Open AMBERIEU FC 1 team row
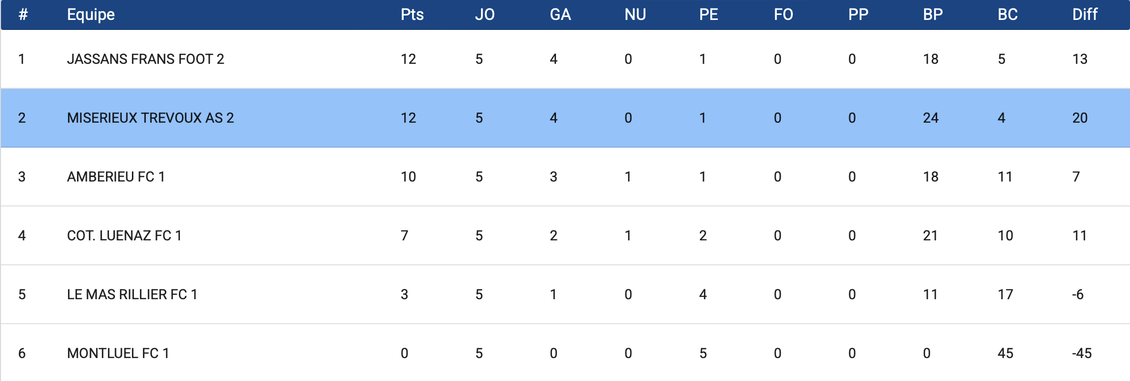Image resolution: width=1130 pixels, height=381 pixels. click(x=116, y=177)
